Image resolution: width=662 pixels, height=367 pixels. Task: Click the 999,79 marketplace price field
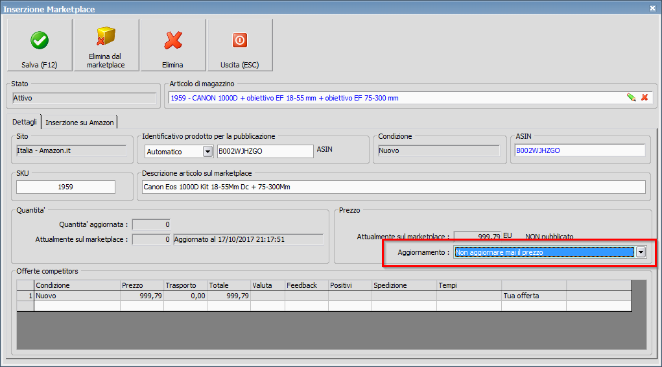point(477,237)
